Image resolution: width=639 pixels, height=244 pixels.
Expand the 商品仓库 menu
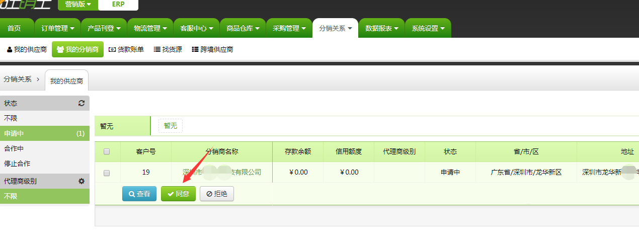[243, 28]
